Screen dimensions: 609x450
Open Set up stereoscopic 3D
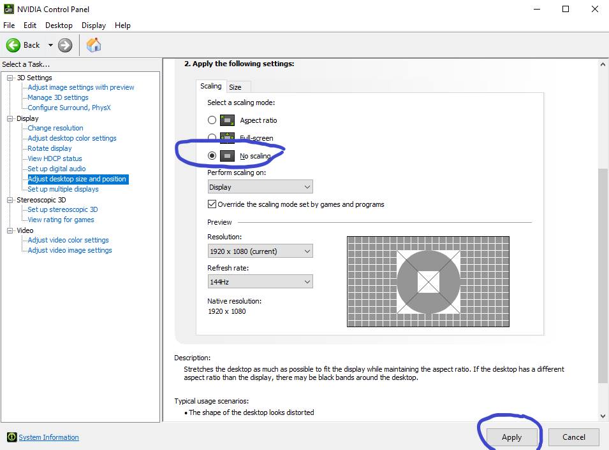(62, 209)
